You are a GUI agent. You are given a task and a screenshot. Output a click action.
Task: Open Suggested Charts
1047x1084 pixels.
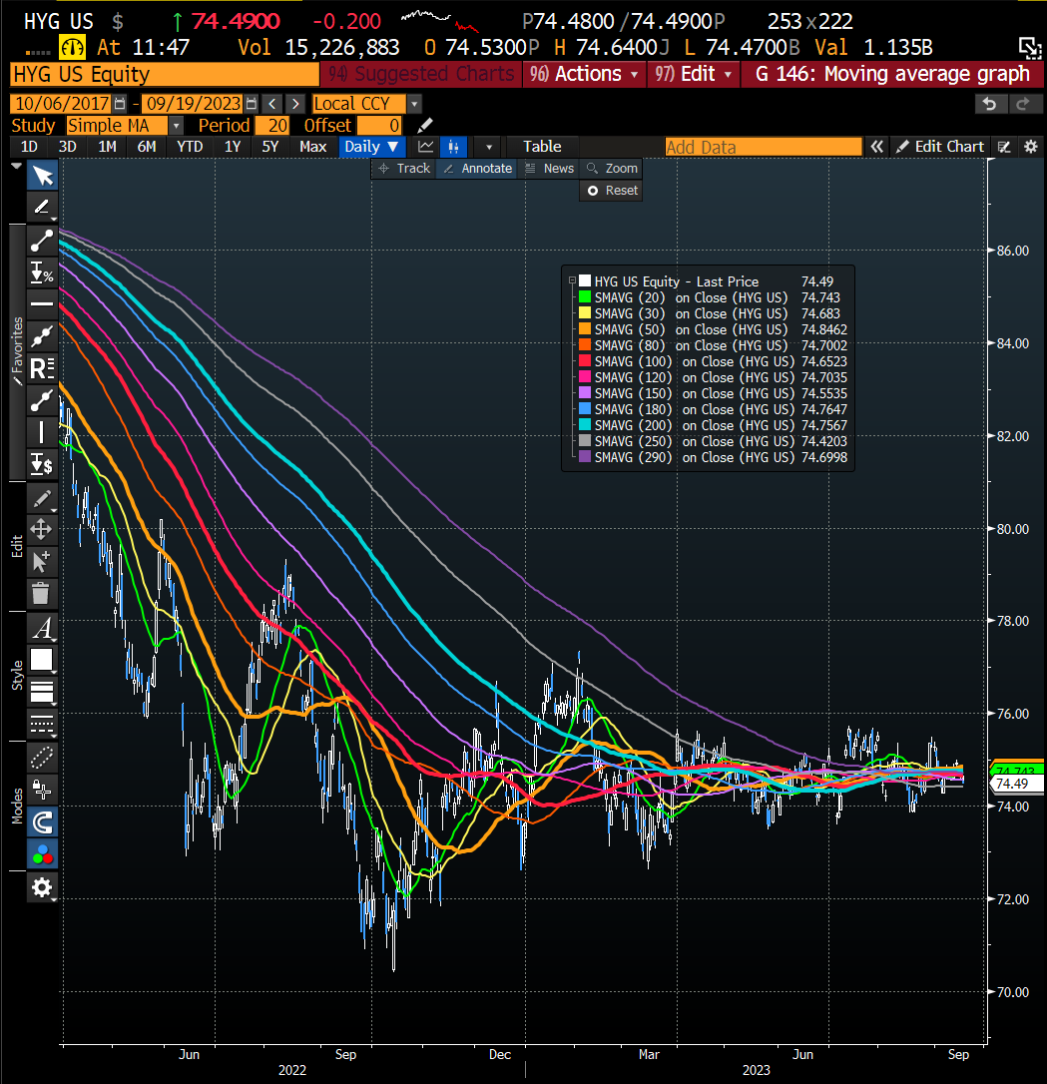(x=421, y=74)
